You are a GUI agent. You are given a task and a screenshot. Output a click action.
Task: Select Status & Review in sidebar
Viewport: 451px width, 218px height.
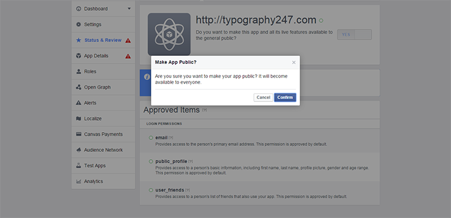(x=103, y=40)
